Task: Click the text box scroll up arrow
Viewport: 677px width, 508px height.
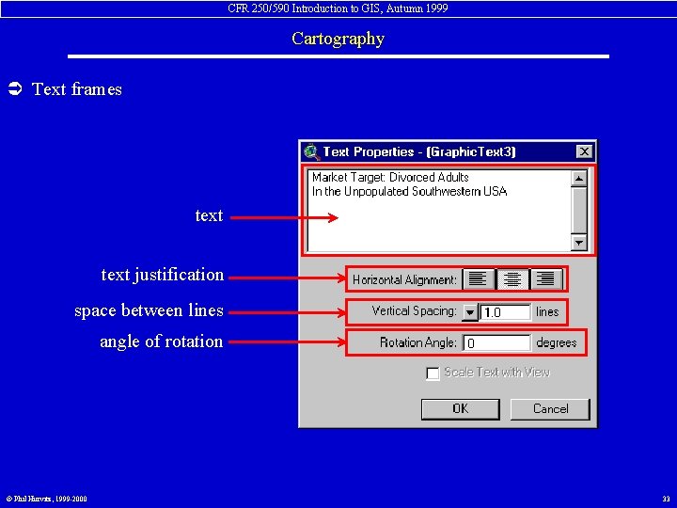Action: [x=578, y=179]
